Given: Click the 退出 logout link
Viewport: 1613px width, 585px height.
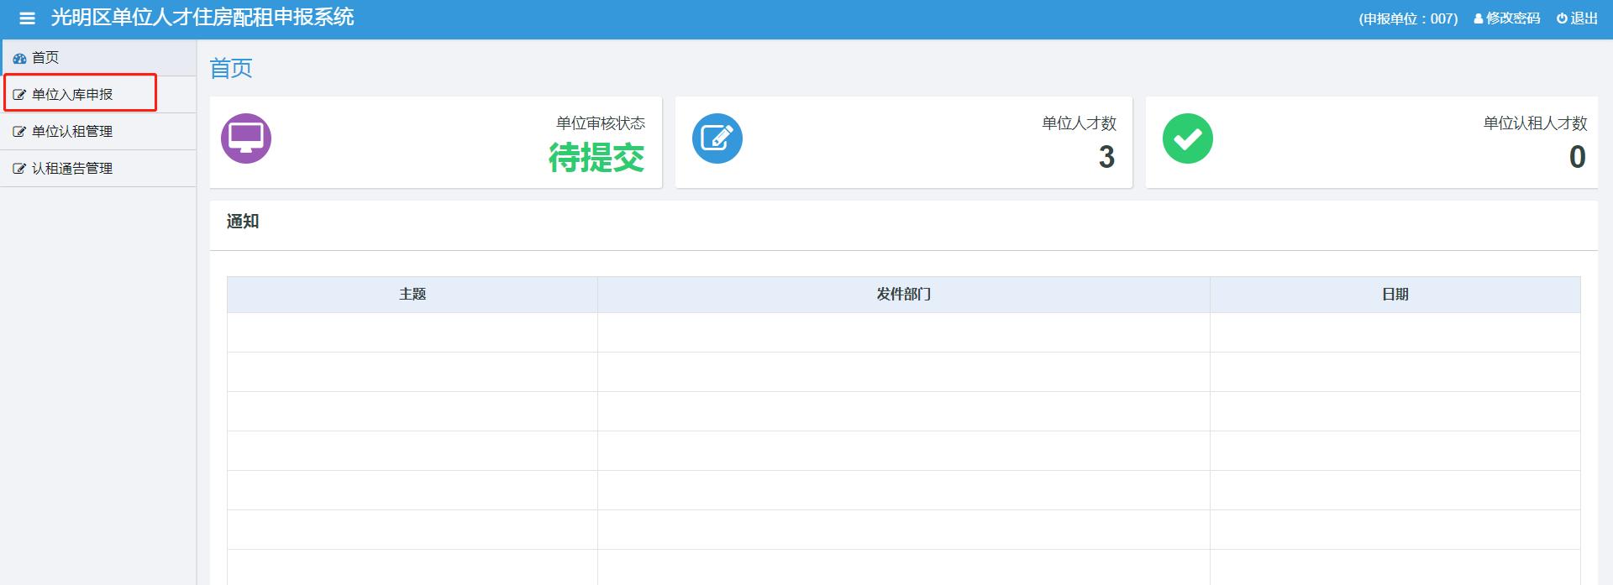Looking at the screenshot, I should point(1578,18).
